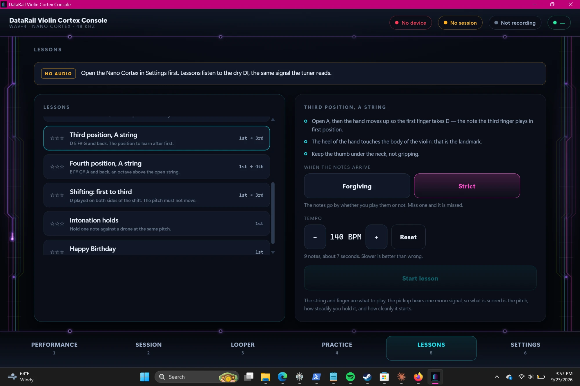Open the Third position, A string lesson
580x386 pixels.
pyautogui.click(x=157, y=138)
